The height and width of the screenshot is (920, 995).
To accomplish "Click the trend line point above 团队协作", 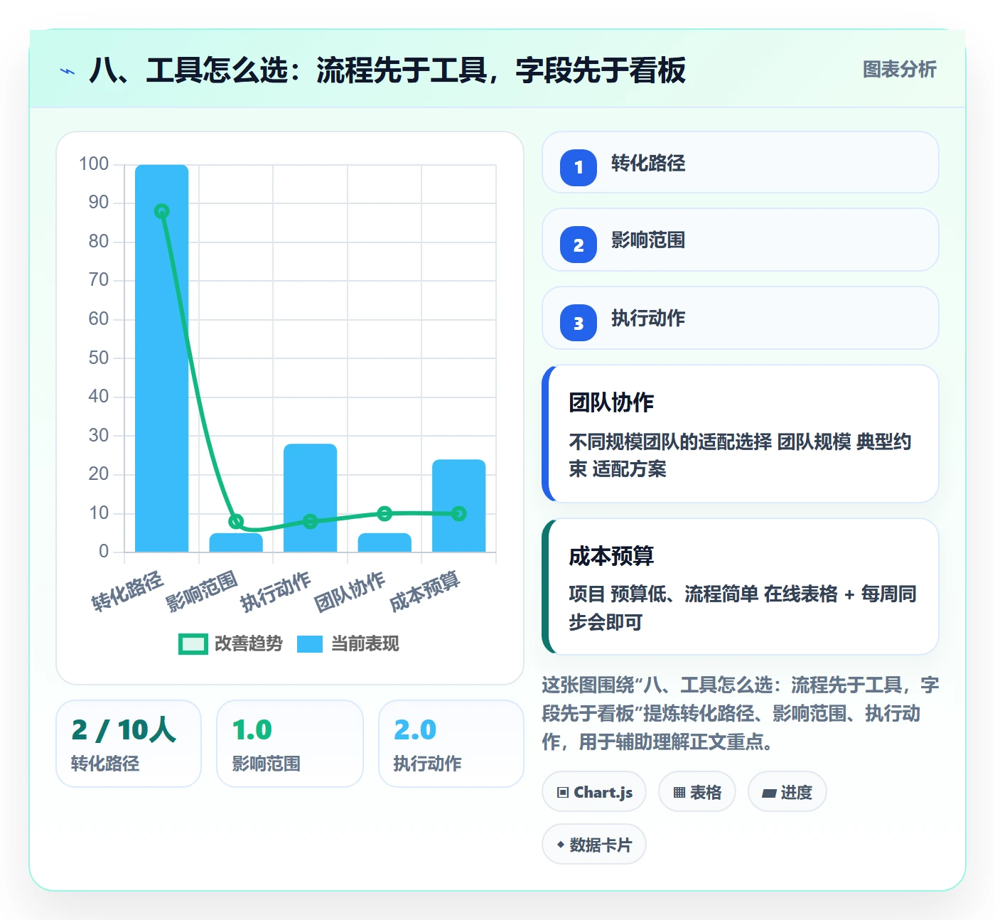I will tap(384, 513).
